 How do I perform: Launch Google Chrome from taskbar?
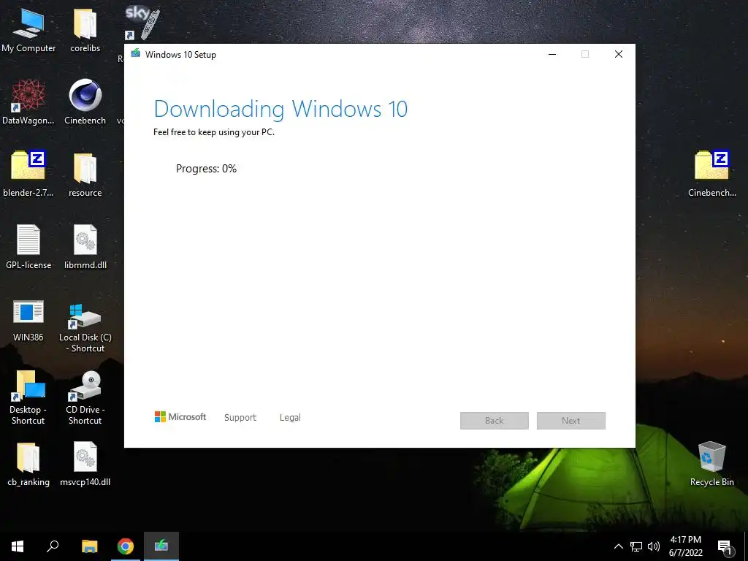pos(126,546)
